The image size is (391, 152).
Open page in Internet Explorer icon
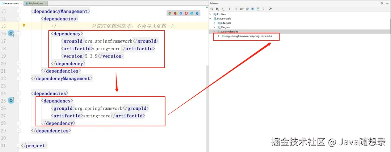tap(192, 13)
